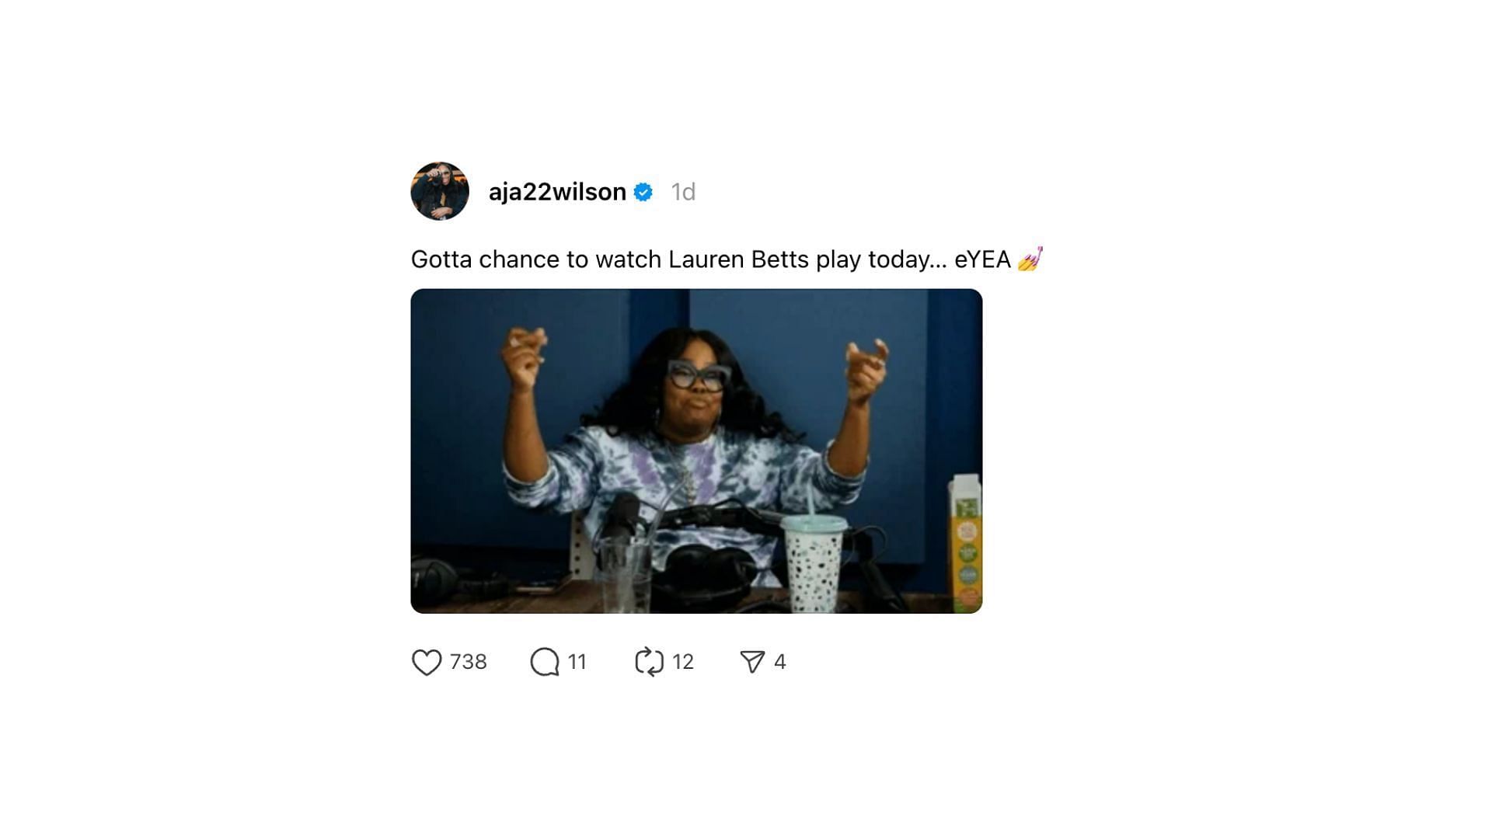Screen dimensions: 1492x839
Task: Click the juice carton at GIF edge
Action: [x=966, y=543]
